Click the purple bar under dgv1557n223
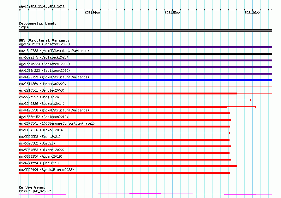Viewport: 281px width, 198px height. 145,67
